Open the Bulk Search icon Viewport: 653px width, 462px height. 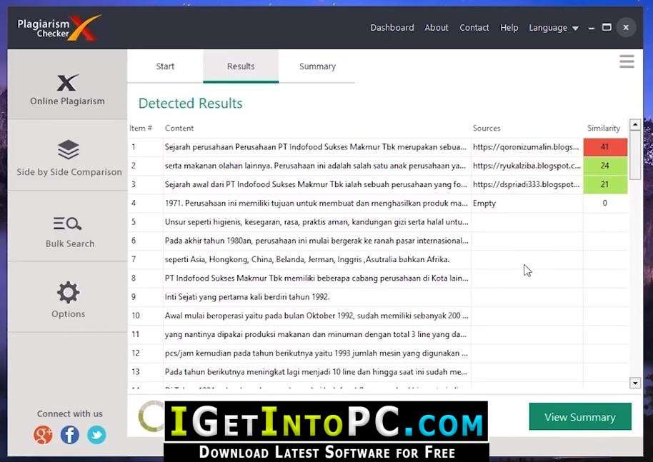[67, 224]
